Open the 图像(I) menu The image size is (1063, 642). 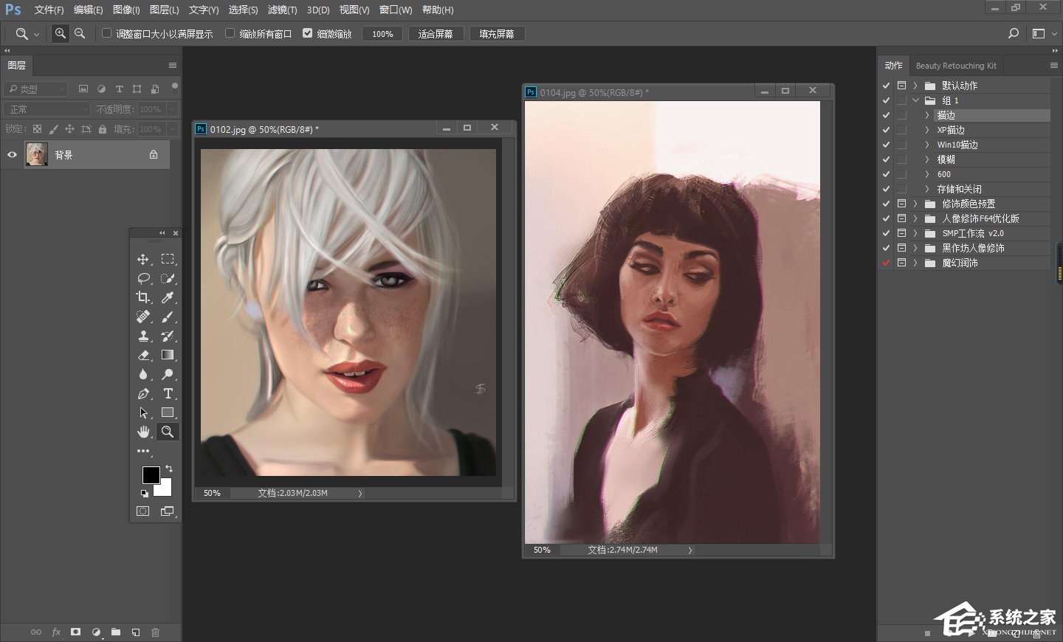(126, 10)
